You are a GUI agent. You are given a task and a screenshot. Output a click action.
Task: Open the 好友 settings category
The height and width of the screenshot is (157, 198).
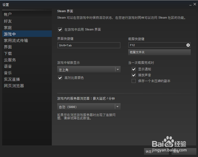tap(27, 21)
